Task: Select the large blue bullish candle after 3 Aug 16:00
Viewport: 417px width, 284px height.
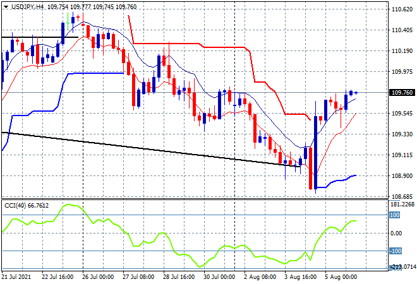Action: click(x=316, y=153)
